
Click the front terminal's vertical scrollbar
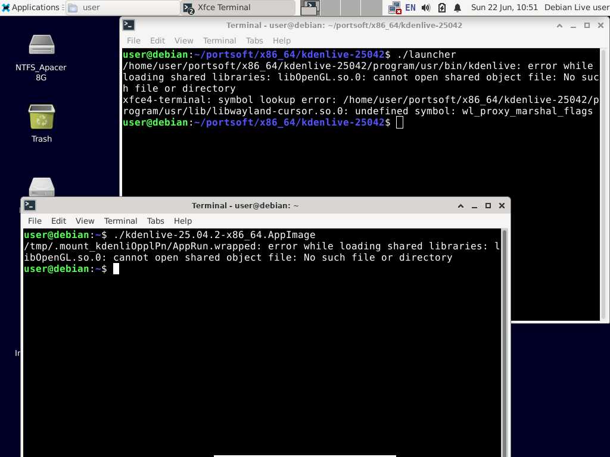(x=505, y=343)
